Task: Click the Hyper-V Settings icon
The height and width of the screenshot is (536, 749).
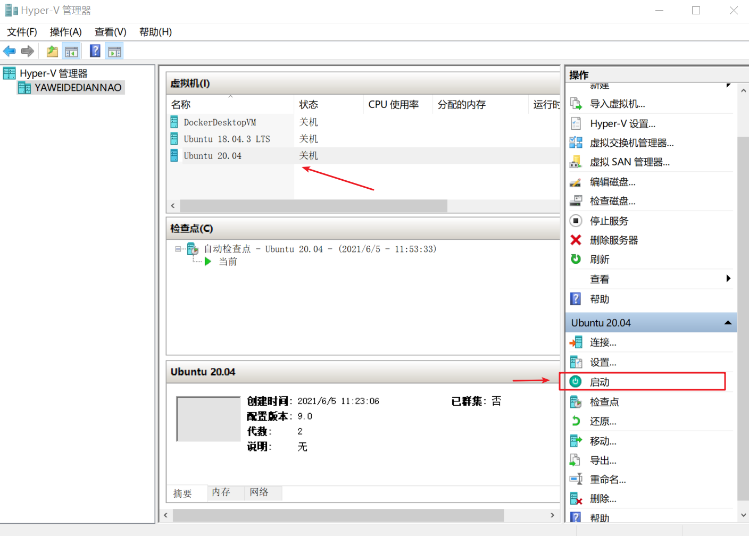Action: pyautogui.click(x=576, y=123)
